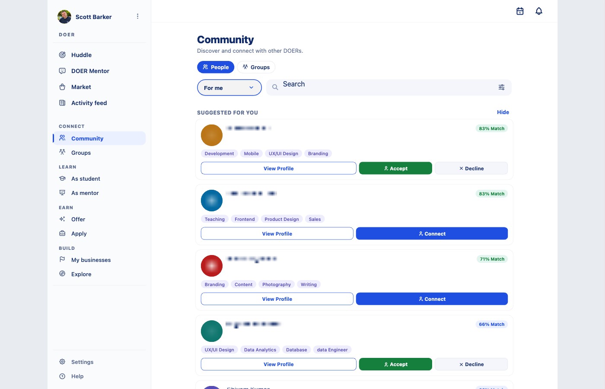Click the DOER Mentor chat icon
This screenshot has width=605, height=389.
click(62, 71)
